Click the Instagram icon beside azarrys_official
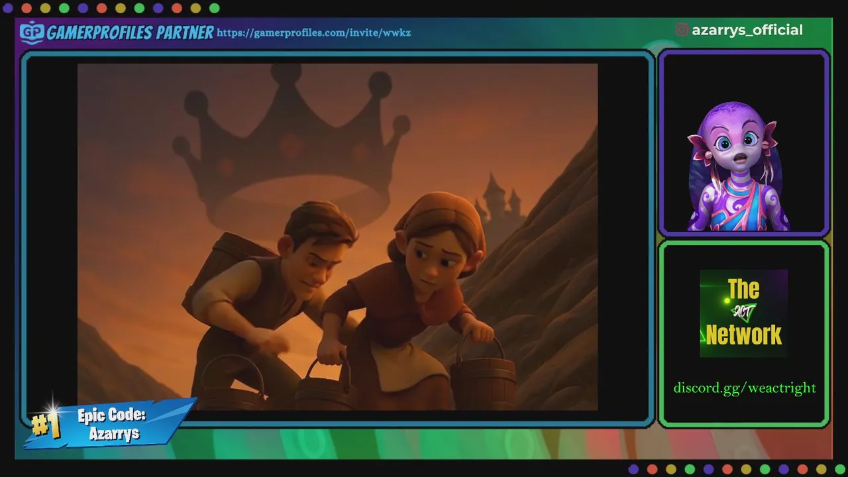This screenshot has width=848, height=477. pos(682,30)
